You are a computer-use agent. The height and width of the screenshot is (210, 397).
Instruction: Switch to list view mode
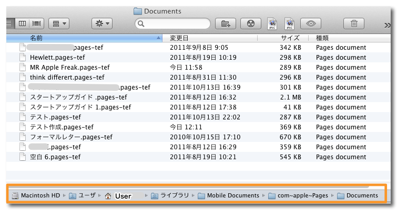(x=10, y=24)
